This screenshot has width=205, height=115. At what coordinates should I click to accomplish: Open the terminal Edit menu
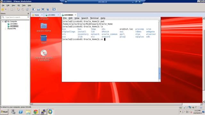click(70, 18)
